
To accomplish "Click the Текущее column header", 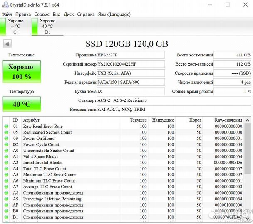I will point(134,120).
